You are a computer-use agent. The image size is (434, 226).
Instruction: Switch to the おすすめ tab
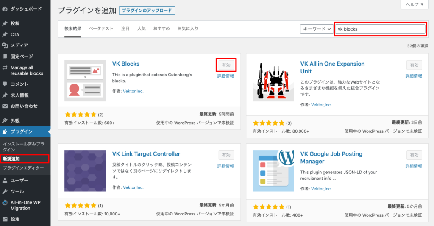pyautogui.click(x=161, y=28)
